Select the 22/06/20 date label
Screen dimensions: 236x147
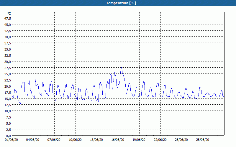point(160,140)
